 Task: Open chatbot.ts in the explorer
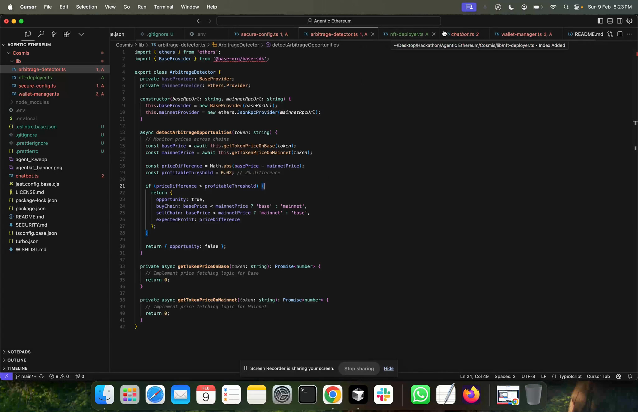(55, 176)
